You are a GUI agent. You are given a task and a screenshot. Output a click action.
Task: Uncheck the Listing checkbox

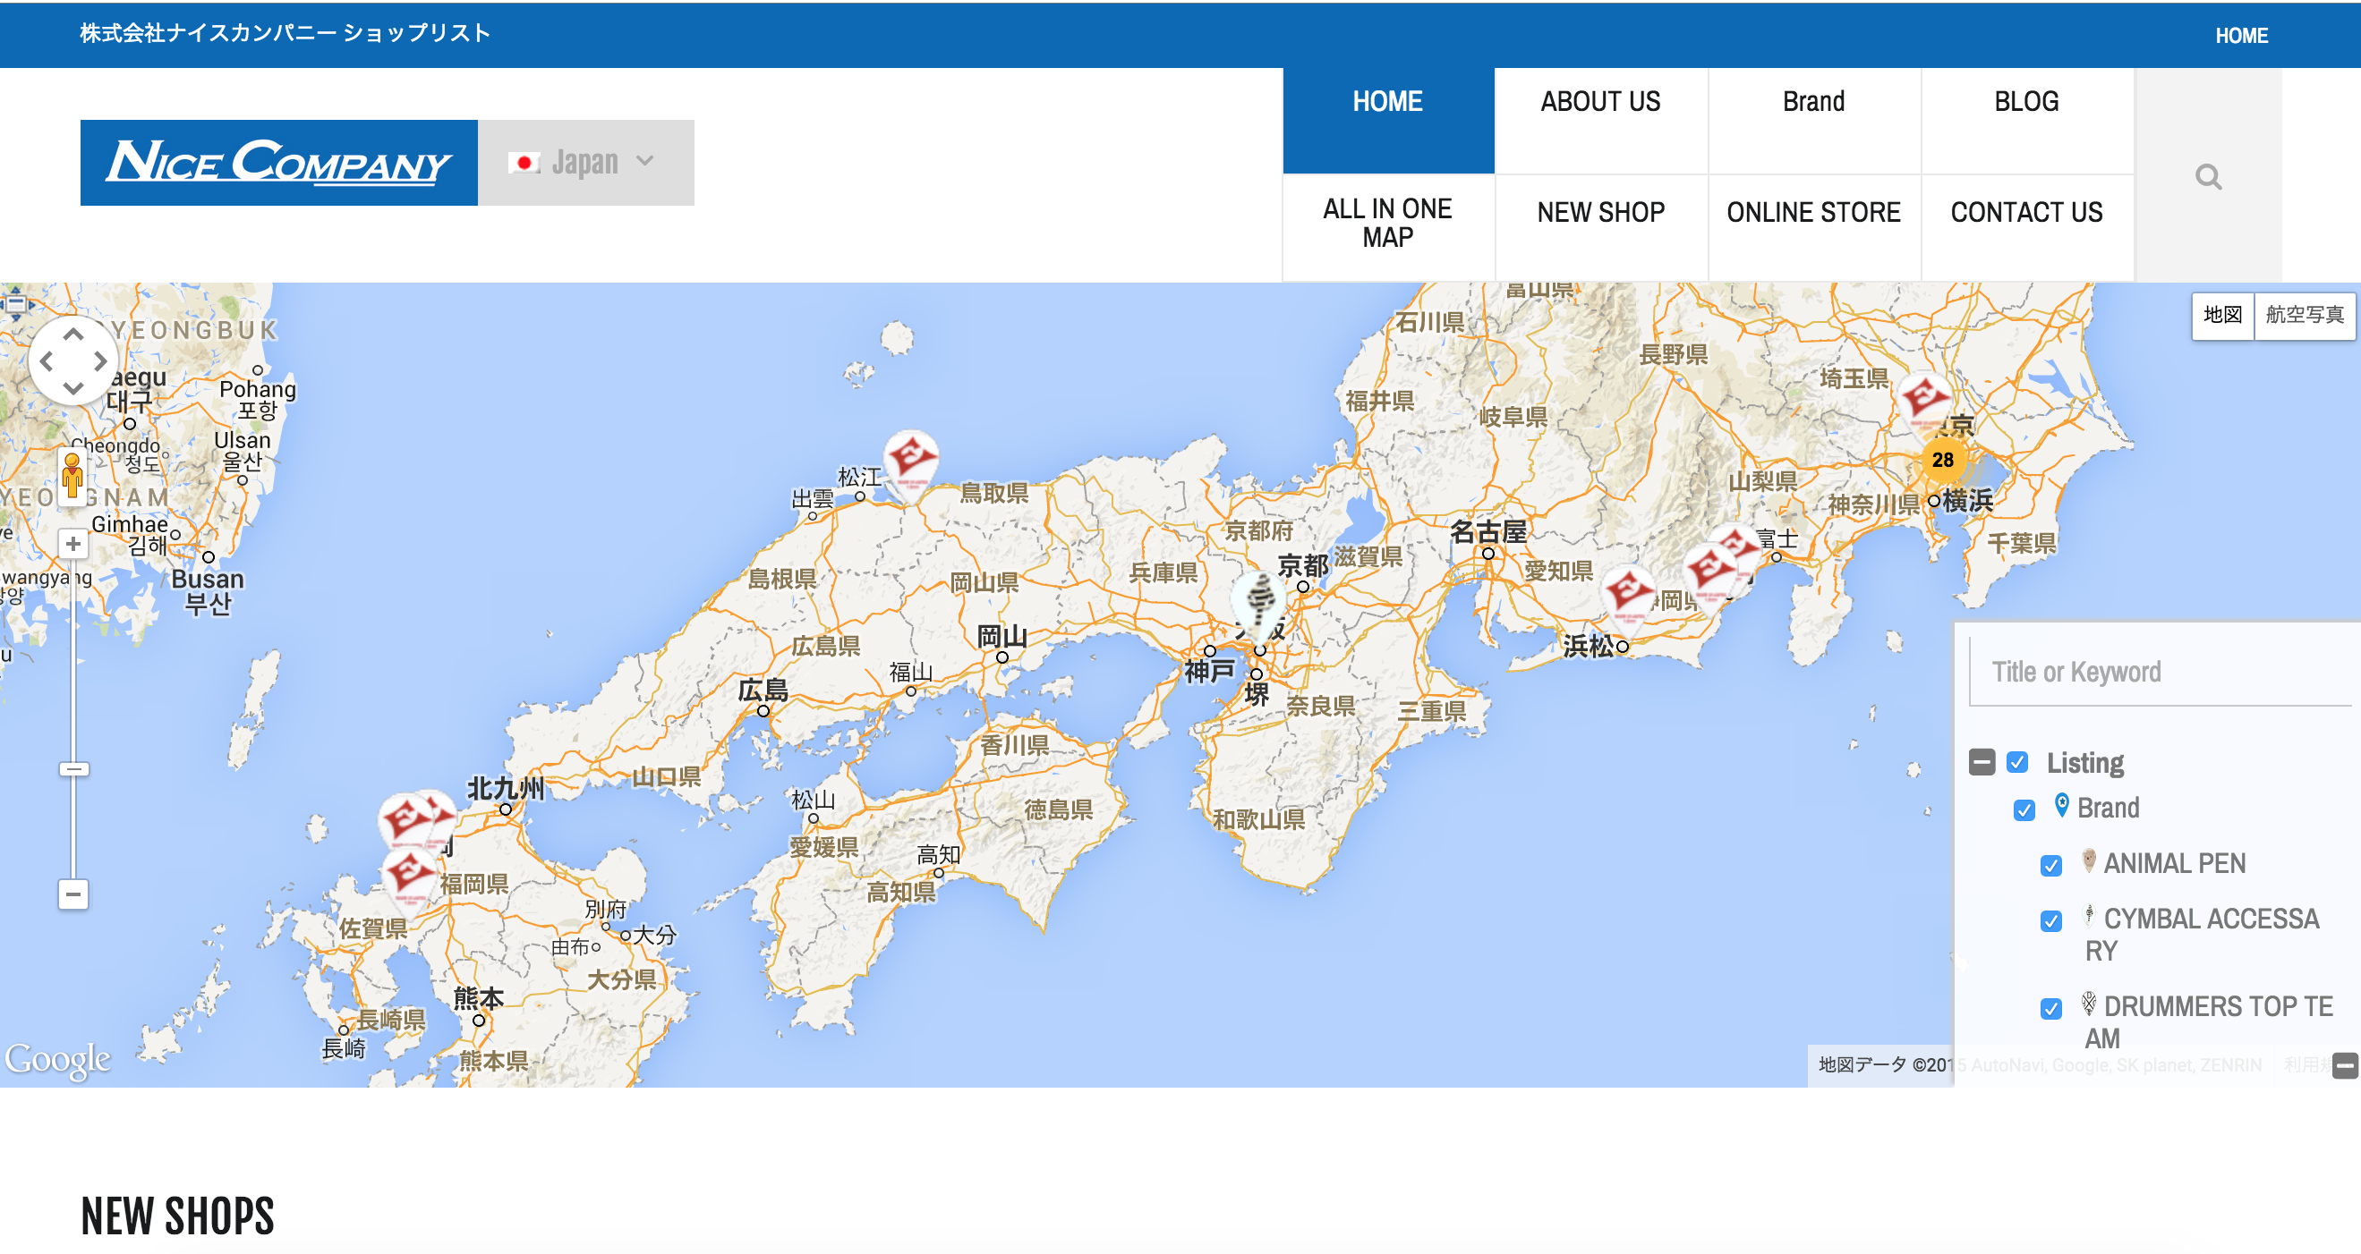(x=2017, y=762)
